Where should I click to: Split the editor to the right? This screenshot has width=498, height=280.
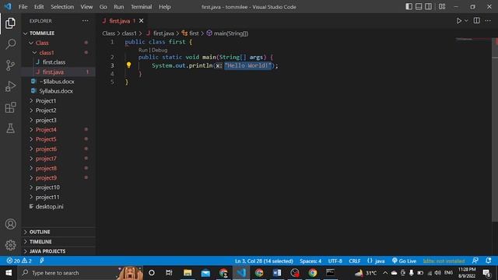point(477,21)
